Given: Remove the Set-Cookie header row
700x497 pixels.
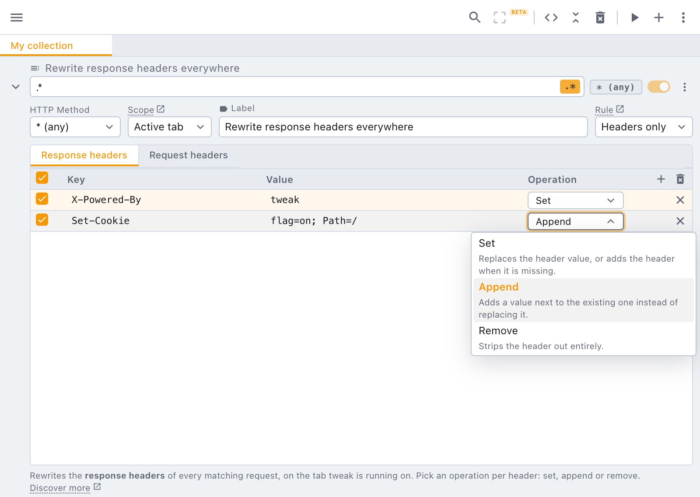Looking at the screenshot, I should pos(680,221).
